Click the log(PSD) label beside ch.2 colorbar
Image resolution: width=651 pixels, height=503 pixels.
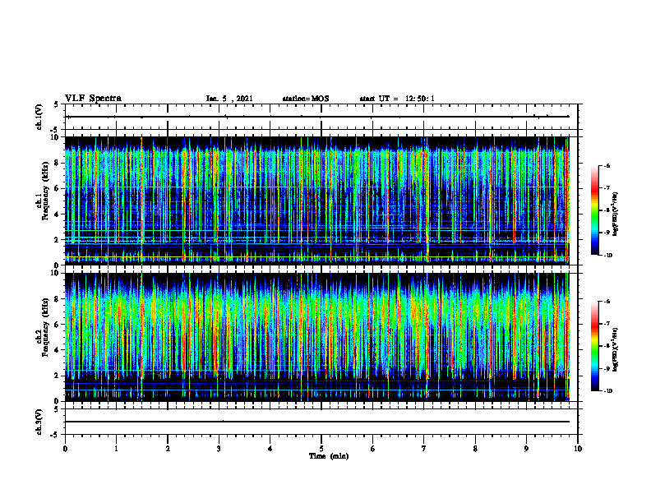(616, 349)
